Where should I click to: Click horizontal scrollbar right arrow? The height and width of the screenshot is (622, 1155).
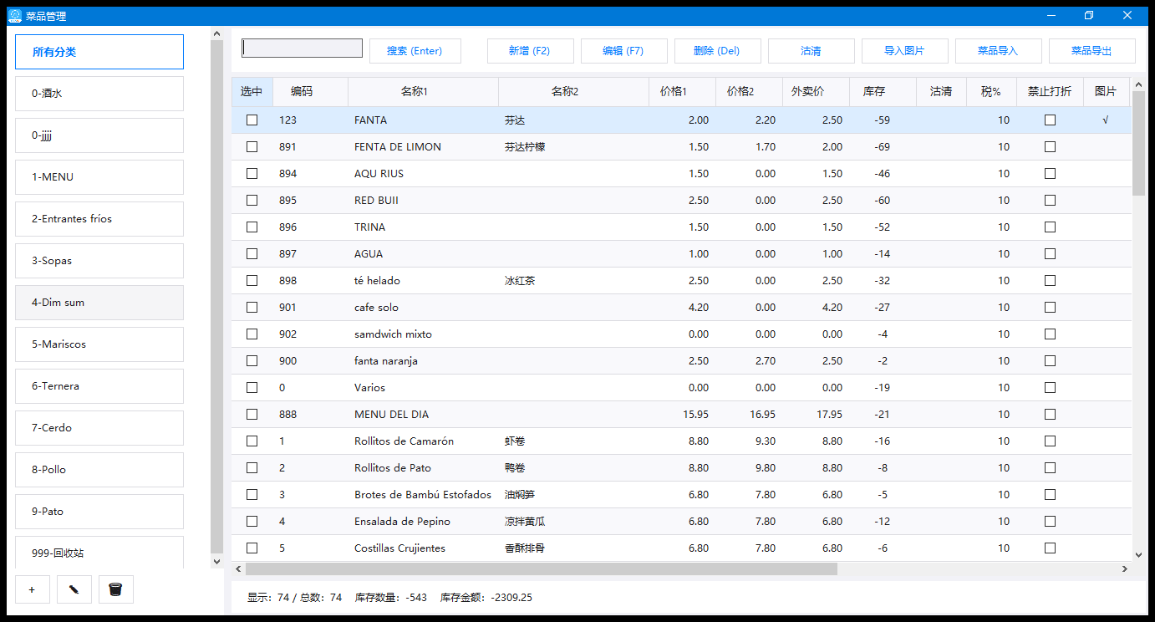point(1125,568)
